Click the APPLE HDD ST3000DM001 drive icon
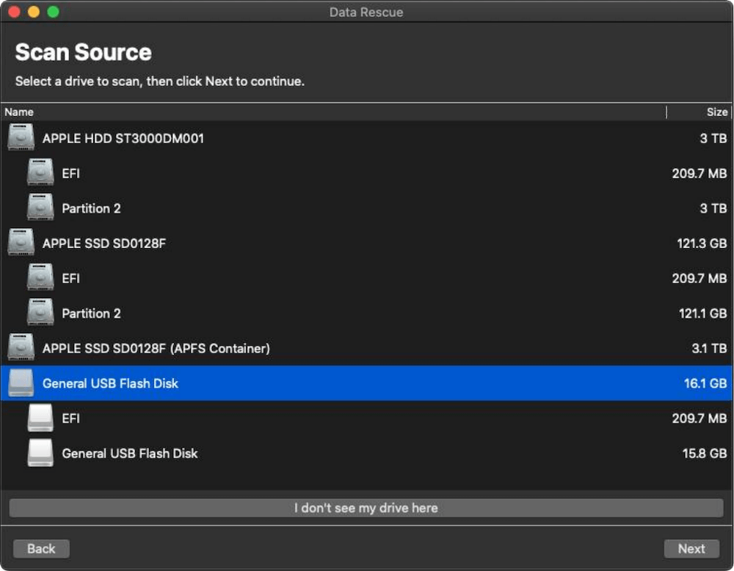Screen dimensions: 734x571 pos(21,137)
